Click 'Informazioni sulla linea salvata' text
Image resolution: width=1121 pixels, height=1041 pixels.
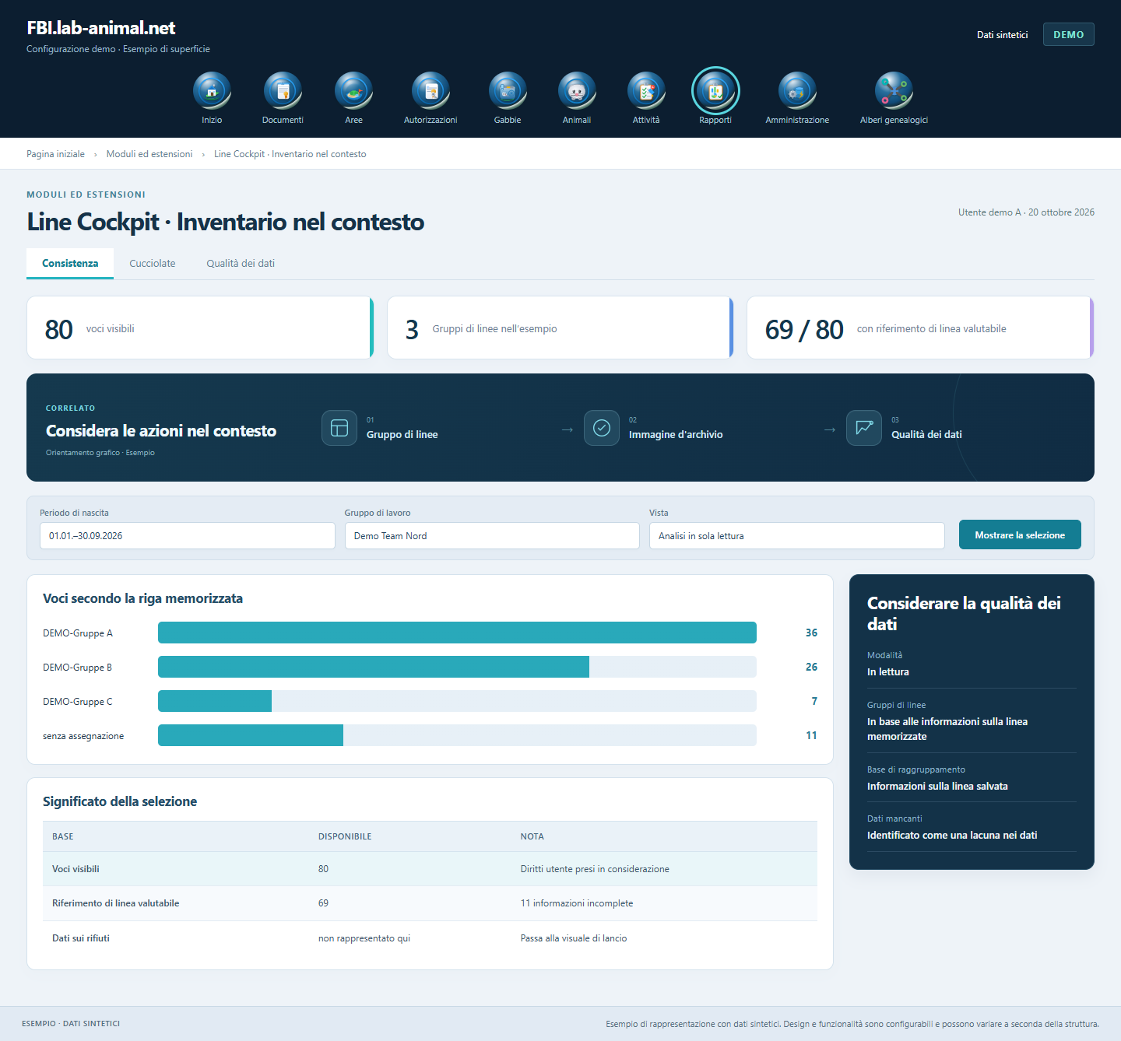937,786
